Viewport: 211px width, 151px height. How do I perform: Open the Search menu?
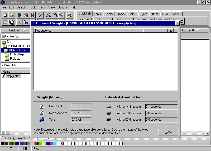[21, 7]
